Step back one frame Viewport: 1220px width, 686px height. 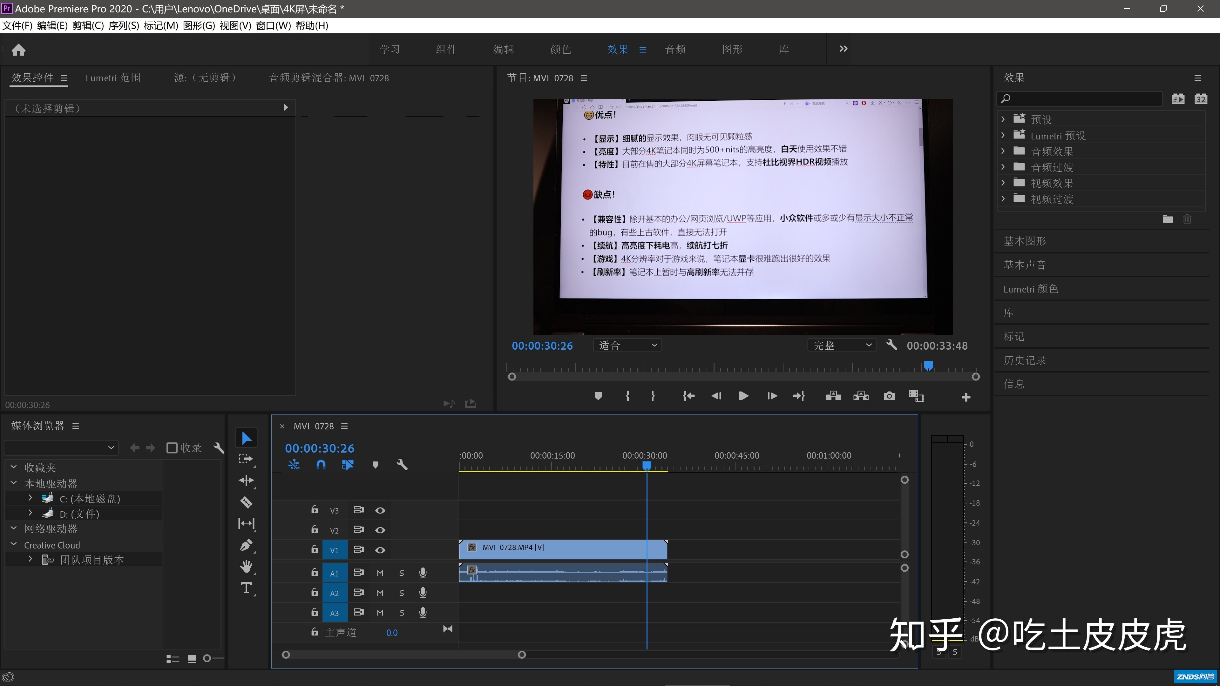(x=716, y=396)
